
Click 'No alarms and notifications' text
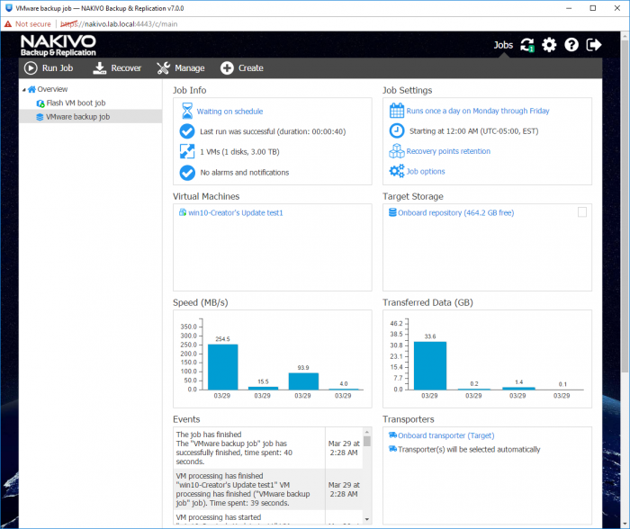tap(245, 173)
